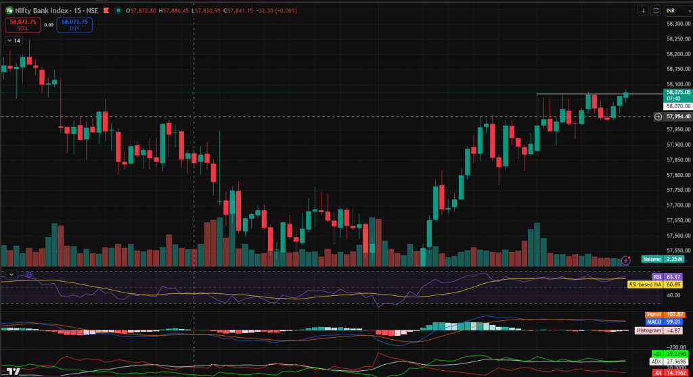Click the purple marker icon in RSI pane
This screenshot has width=693, height=377.
click(28, 275)
